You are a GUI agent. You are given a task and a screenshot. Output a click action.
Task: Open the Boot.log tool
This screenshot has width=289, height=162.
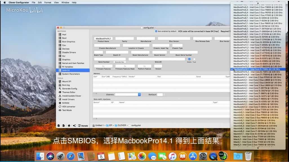pyautogui.click(x=66, y=85)
